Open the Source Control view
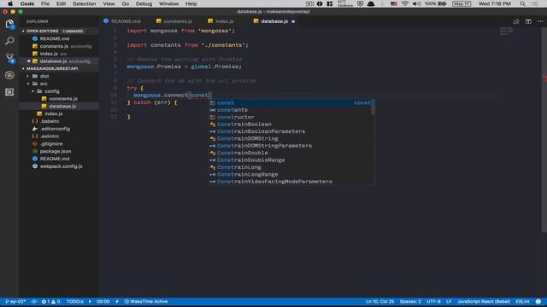Image resolution: width=547 pixels, height=307 pixels. coord(9,58)
